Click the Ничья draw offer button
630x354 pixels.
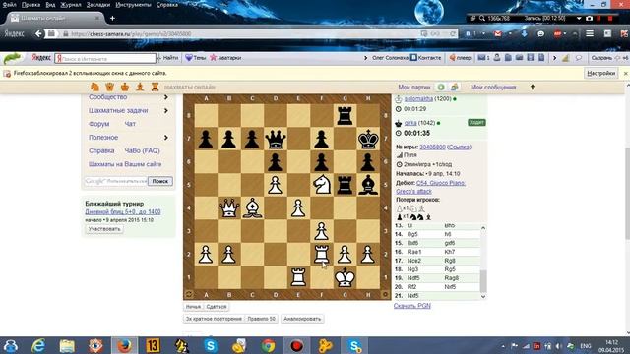point(193,307)
